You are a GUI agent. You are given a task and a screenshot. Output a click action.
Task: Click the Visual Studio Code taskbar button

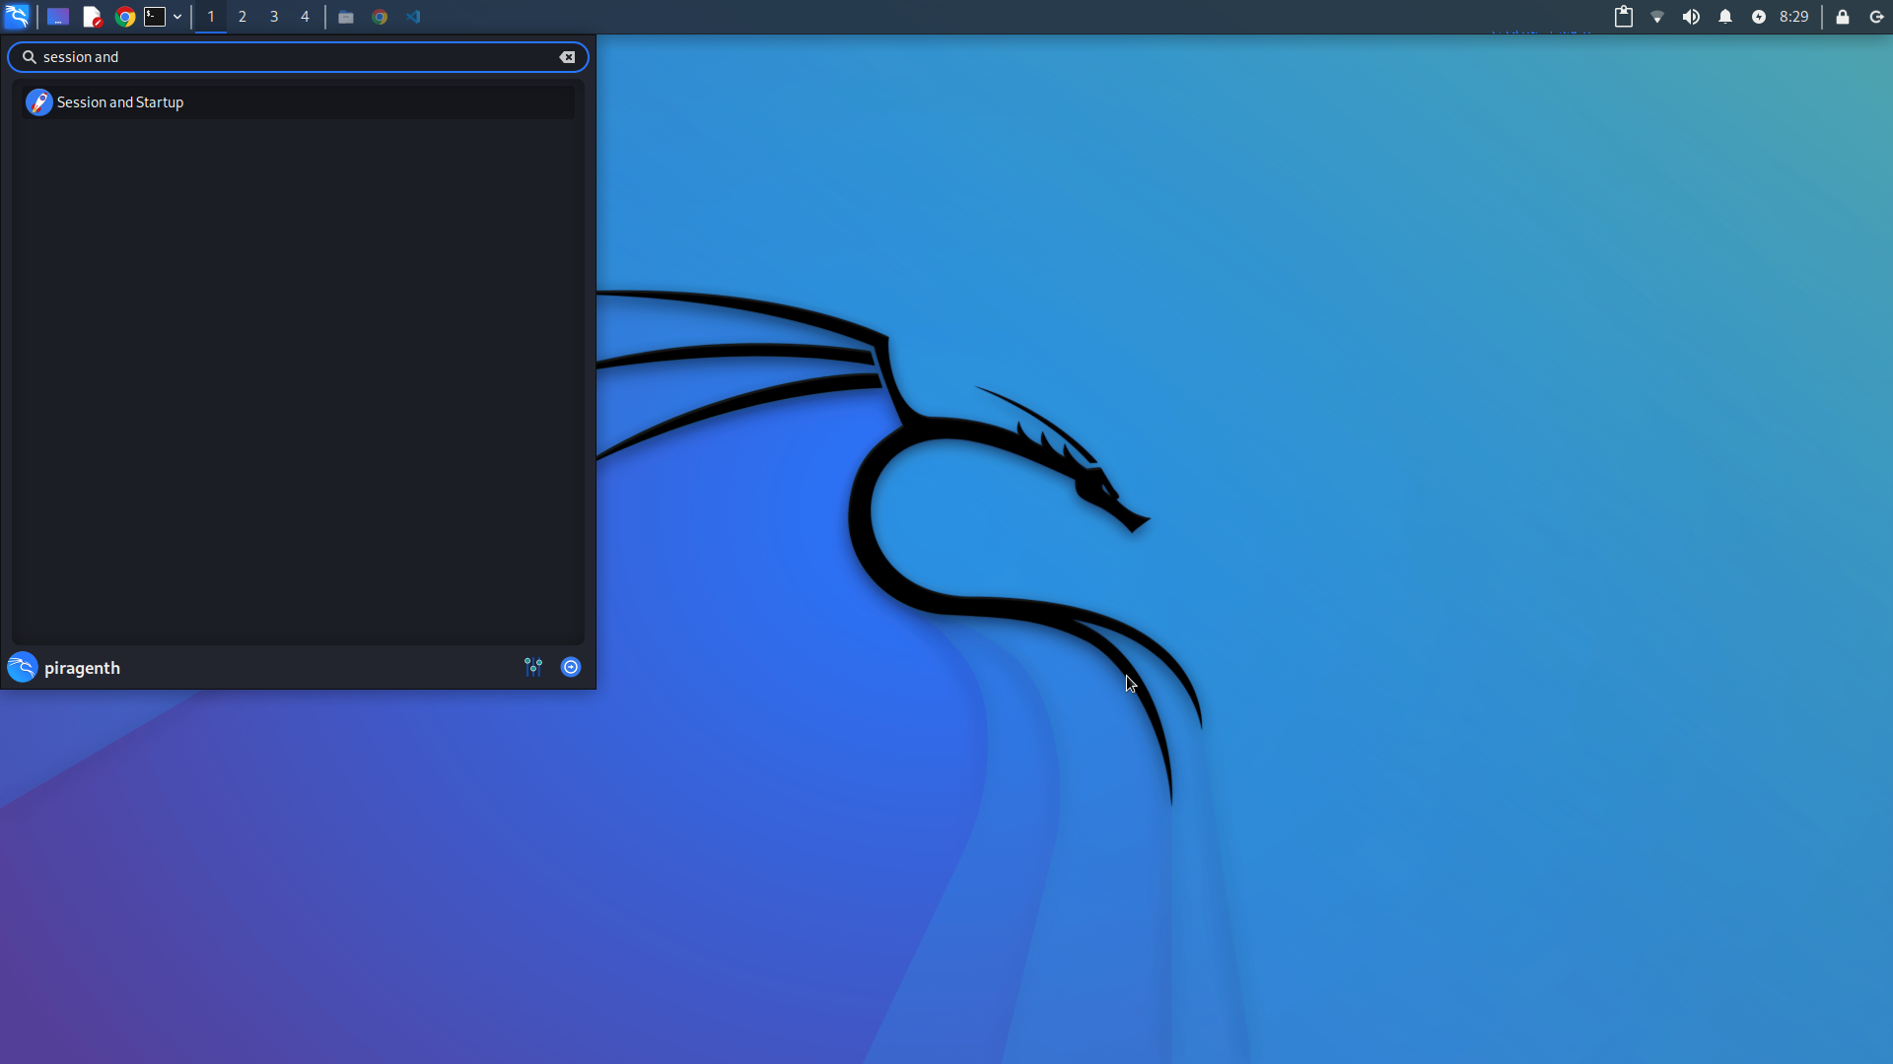[413, 17]
